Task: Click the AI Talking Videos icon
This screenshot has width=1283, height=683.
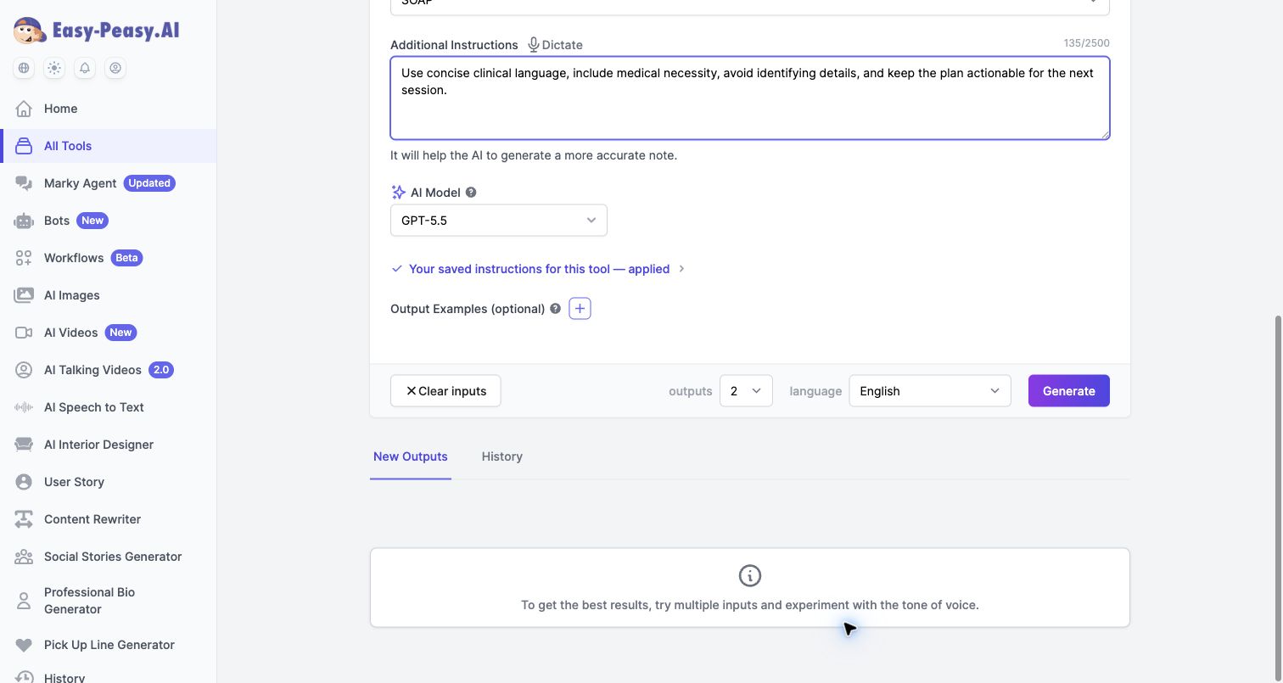Action: [x=24, y=370]
